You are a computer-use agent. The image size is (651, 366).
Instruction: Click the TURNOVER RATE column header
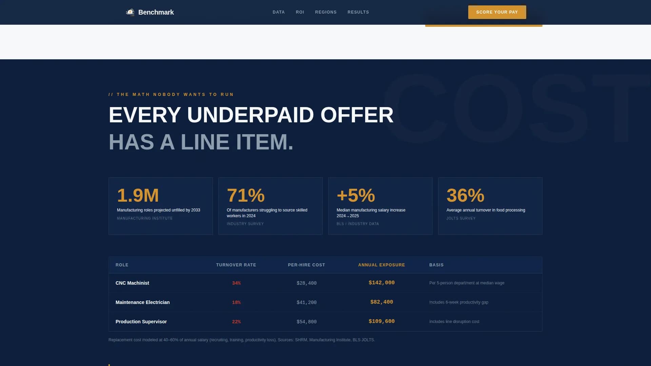[236, 265]
